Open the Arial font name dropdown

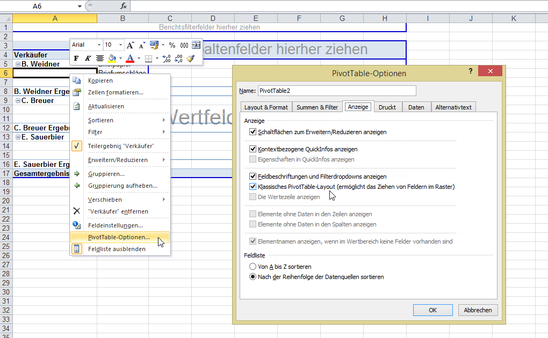coord(86,46)
